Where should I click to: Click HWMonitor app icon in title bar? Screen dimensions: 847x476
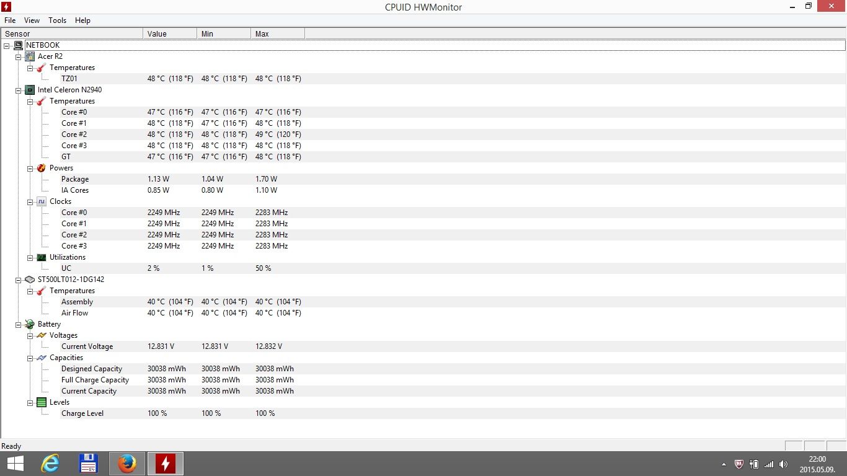pos(6,7)
